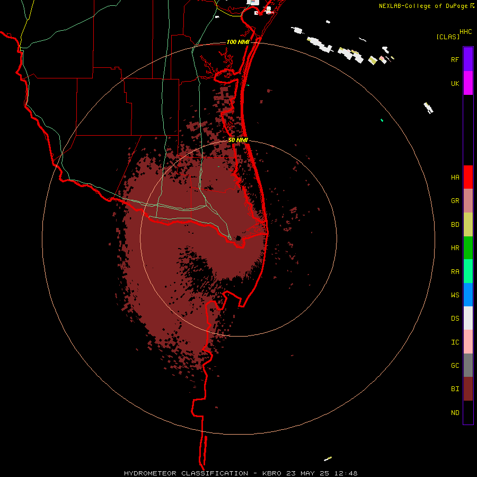Click the ND black legend swatch

coord(468,412)
